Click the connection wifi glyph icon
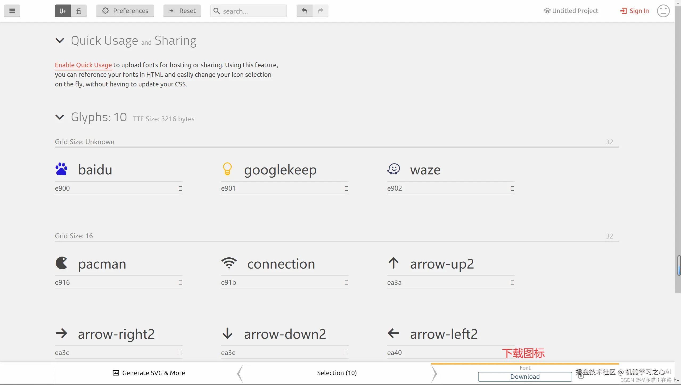This screenshot has height=385, width=681. 229,263
